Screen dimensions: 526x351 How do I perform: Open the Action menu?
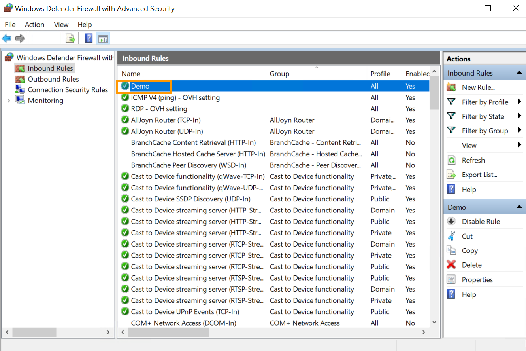(34, 25)
